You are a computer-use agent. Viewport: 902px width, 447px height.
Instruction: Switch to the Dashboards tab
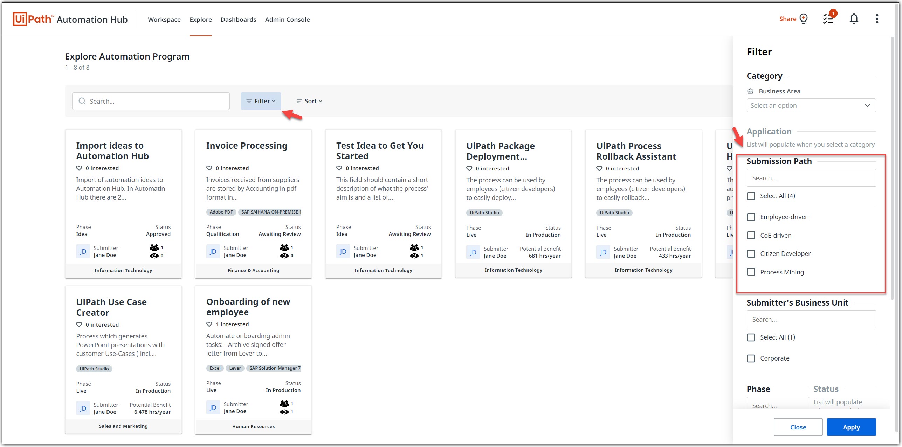coord(238,20)
